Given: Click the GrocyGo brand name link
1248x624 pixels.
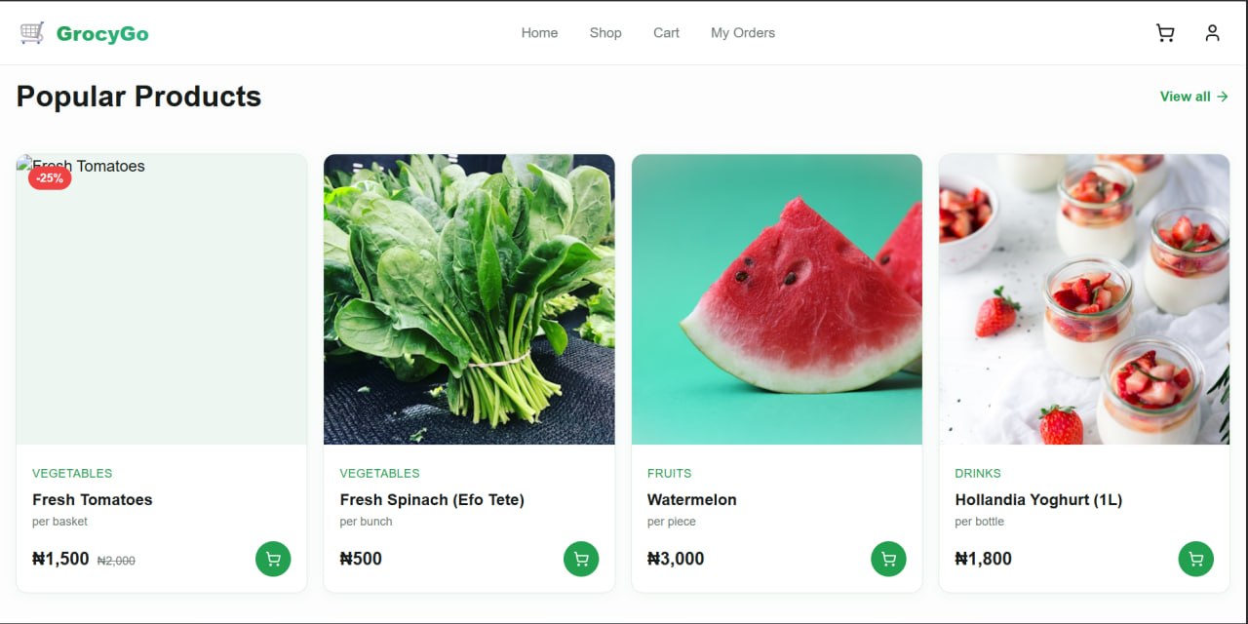Looking at the screenshot, I should click(102, 34).
